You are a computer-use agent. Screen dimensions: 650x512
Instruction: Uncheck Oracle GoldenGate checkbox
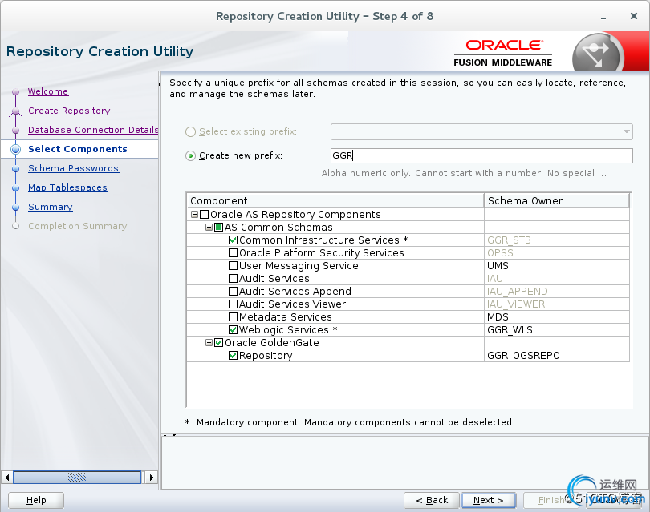[219, 343]
